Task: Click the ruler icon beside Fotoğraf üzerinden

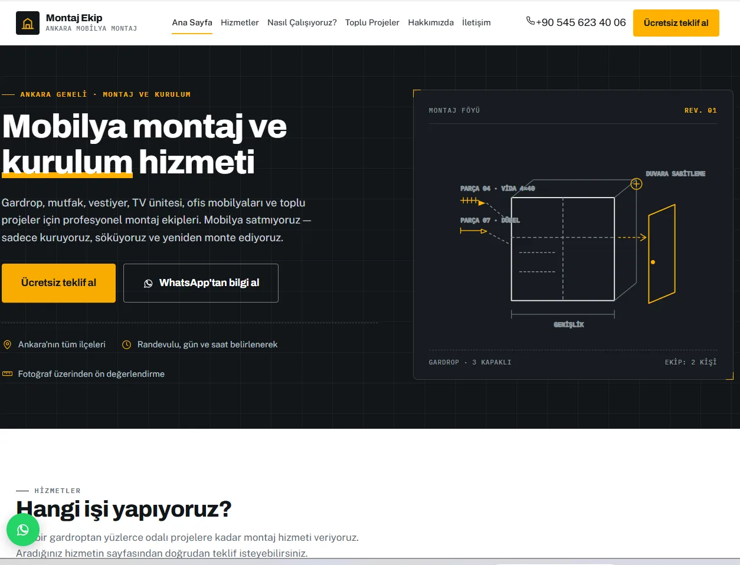Action: click(x=8, y=374)
